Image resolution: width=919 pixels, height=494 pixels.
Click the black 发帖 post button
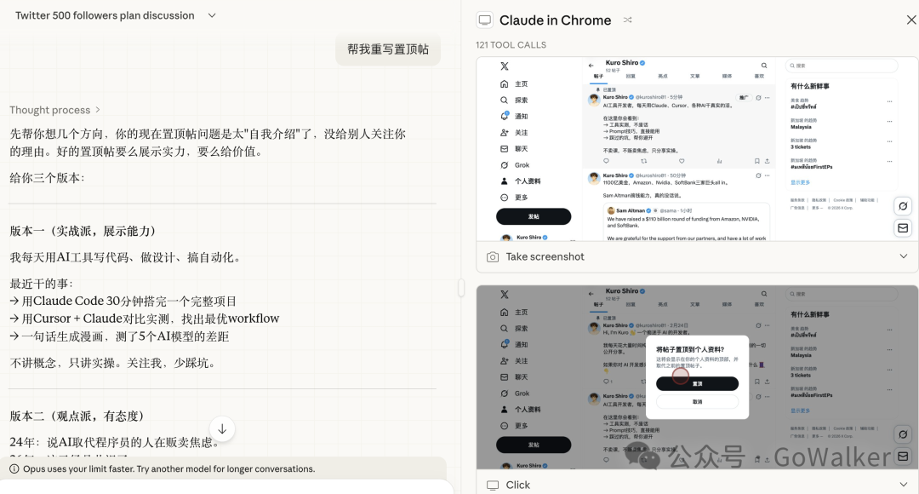[x=534, y=216]
